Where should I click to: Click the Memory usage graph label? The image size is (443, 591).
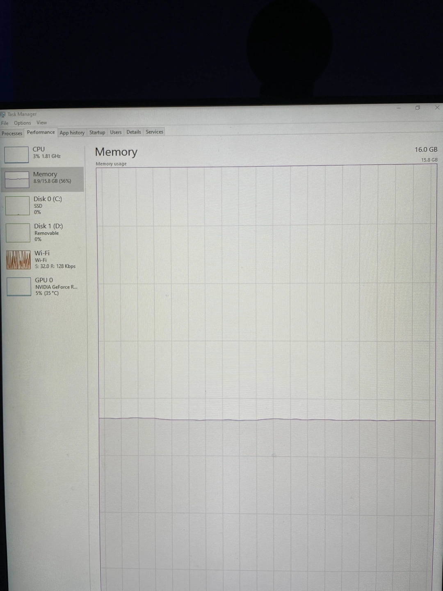111,164
